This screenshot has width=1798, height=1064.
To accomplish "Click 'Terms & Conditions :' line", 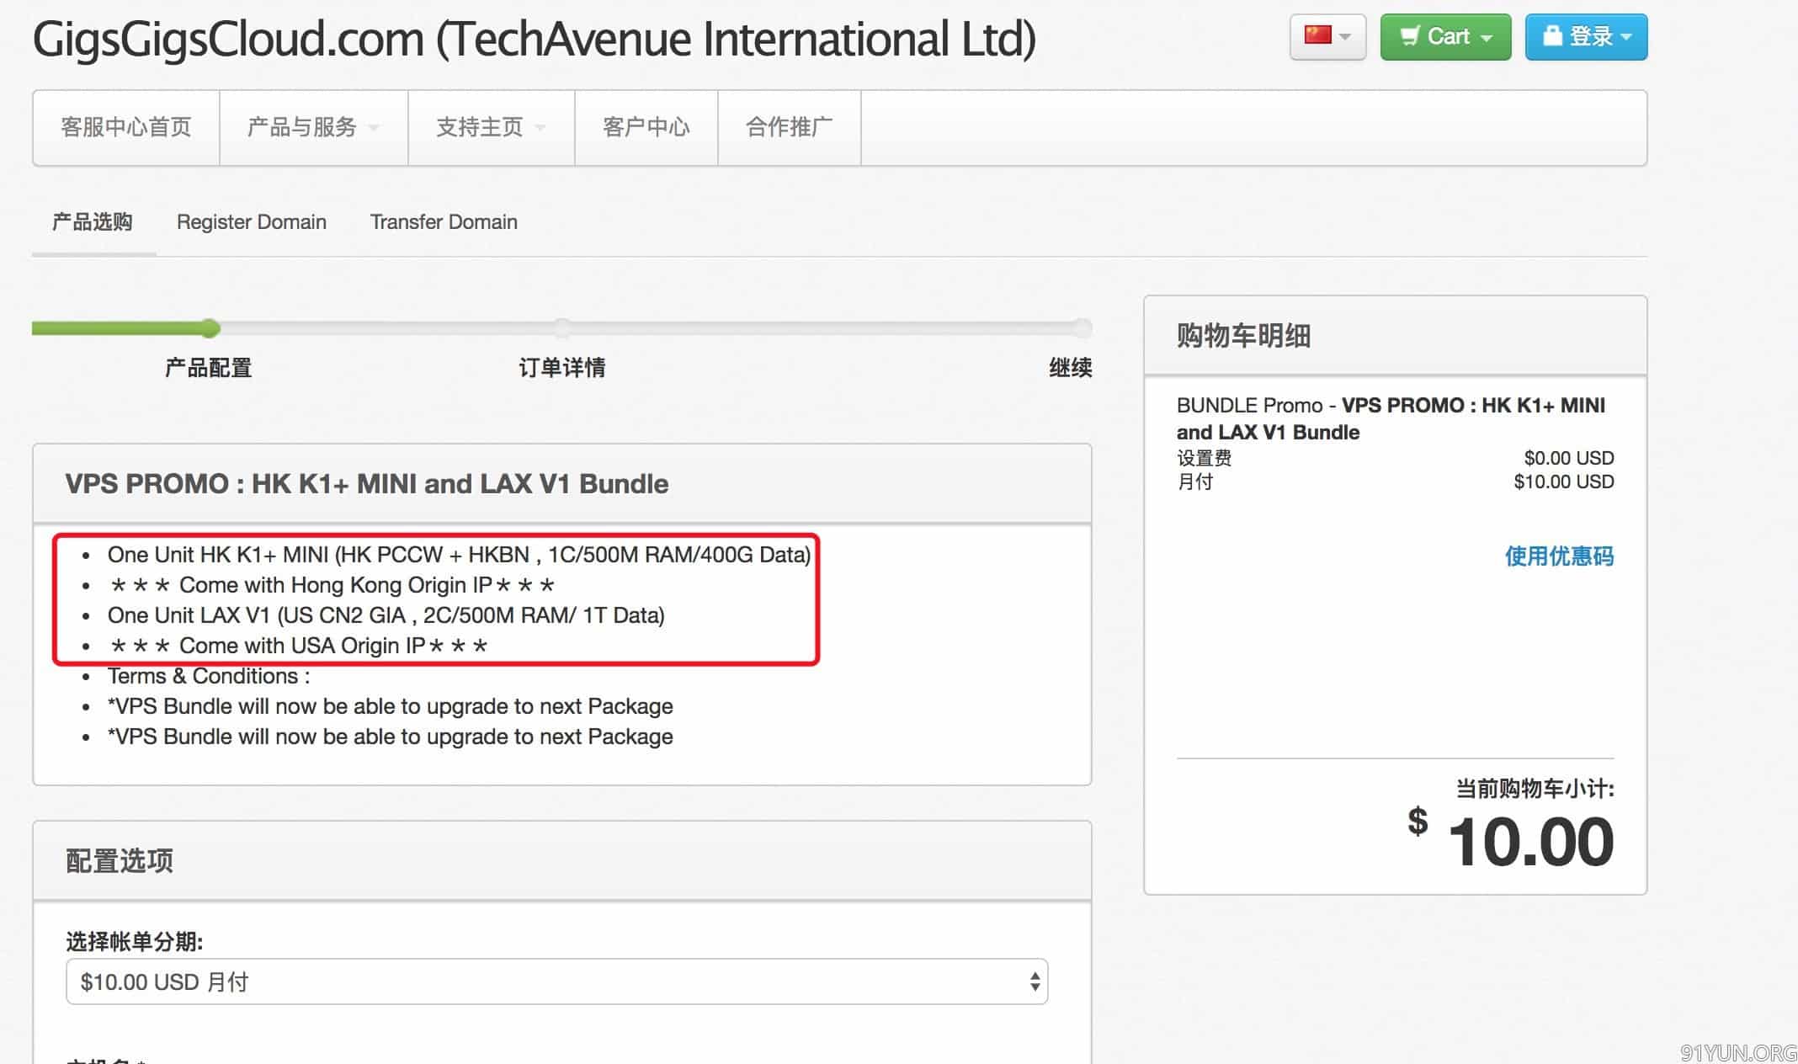I will pyautogui.click(x=209, y=676).
